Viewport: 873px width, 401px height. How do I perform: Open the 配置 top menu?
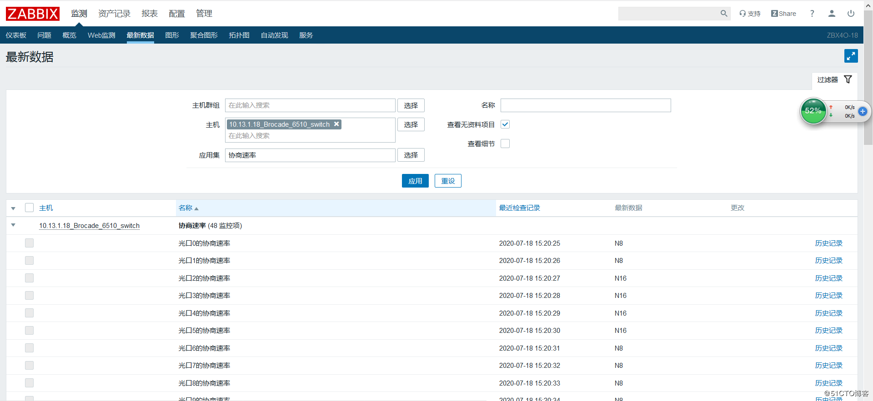tap(176, 14)
